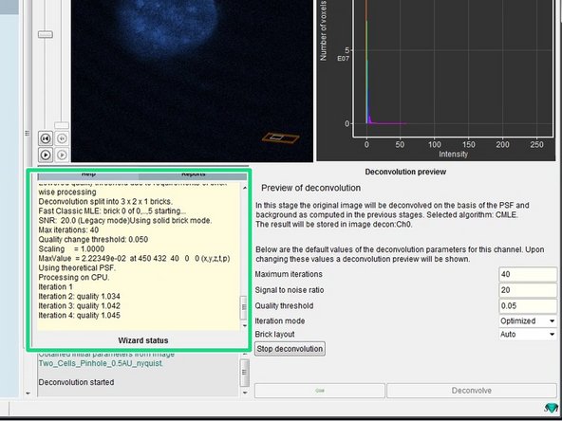The height and width of the screenshot is (421, 562).
Task: Click the lower slider handle above playback buttons
Action: click(62, 125)
